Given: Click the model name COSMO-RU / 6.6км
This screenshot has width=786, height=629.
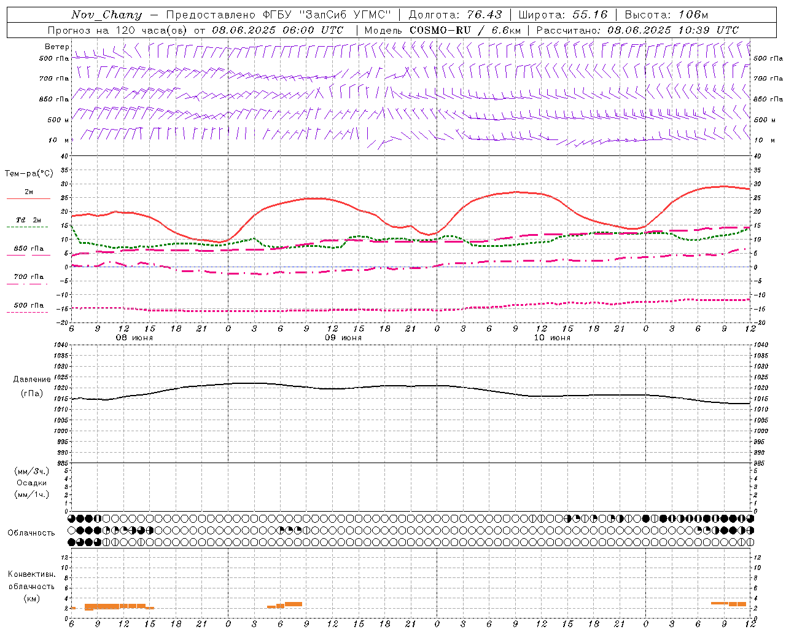Looking at the screenshot, I should (465, 30).
